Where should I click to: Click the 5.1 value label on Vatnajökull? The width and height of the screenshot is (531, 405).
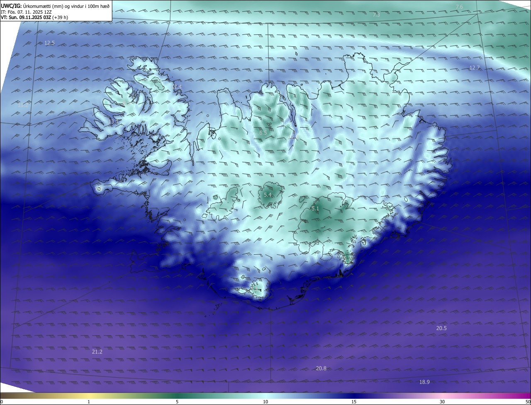[315, 209]
